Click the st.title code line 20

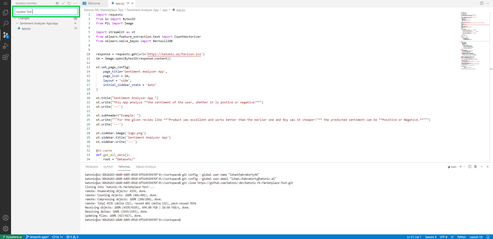coord(127,98)
